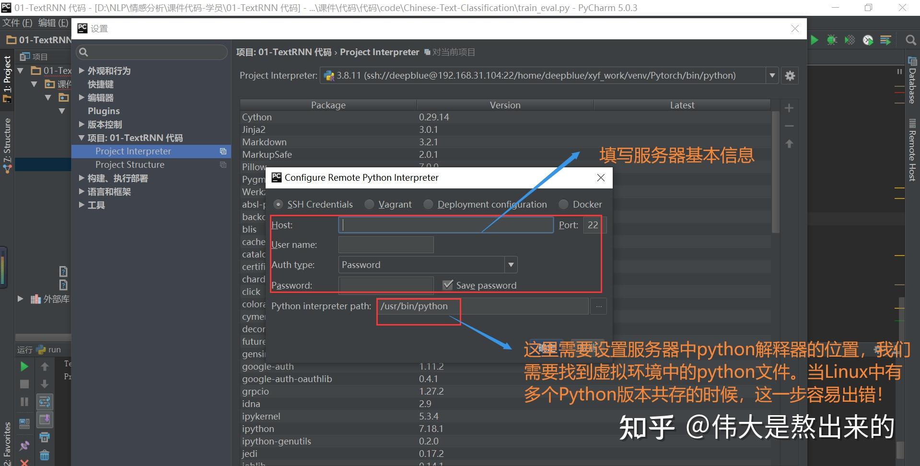Focus the User name input field

tap(386, 245)
